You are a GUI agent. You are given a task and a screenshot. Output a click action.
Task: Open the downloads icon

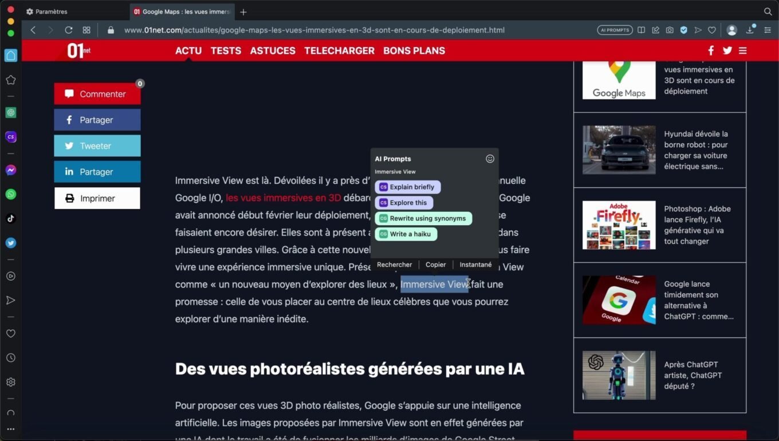pyautogui.click(x=750, y=30)
